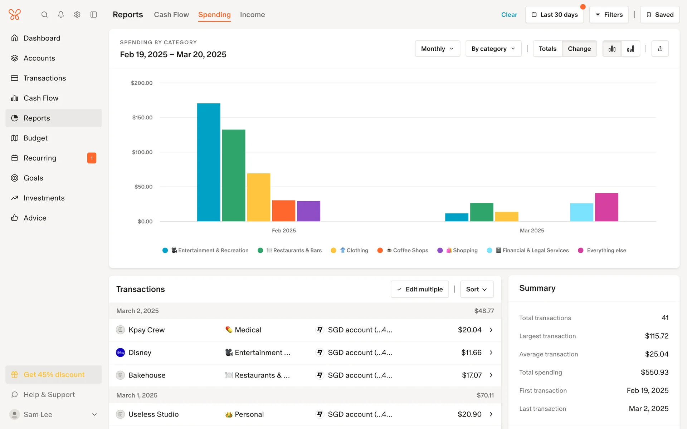Click the notifications bell icon
Image resolution: width=687 pixels, height=429 pixels.
click(x=61, y=15)
